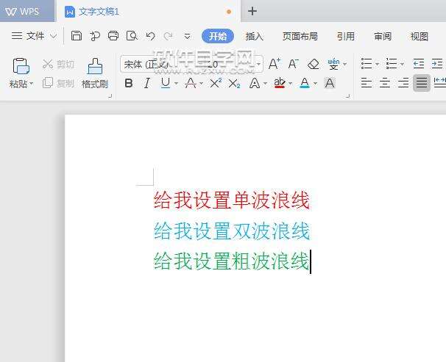This screenshot has width=446, height=362.
Task: Clear formatting with the eraser icon
Action: pyautogui.click(x=314, y=64)
